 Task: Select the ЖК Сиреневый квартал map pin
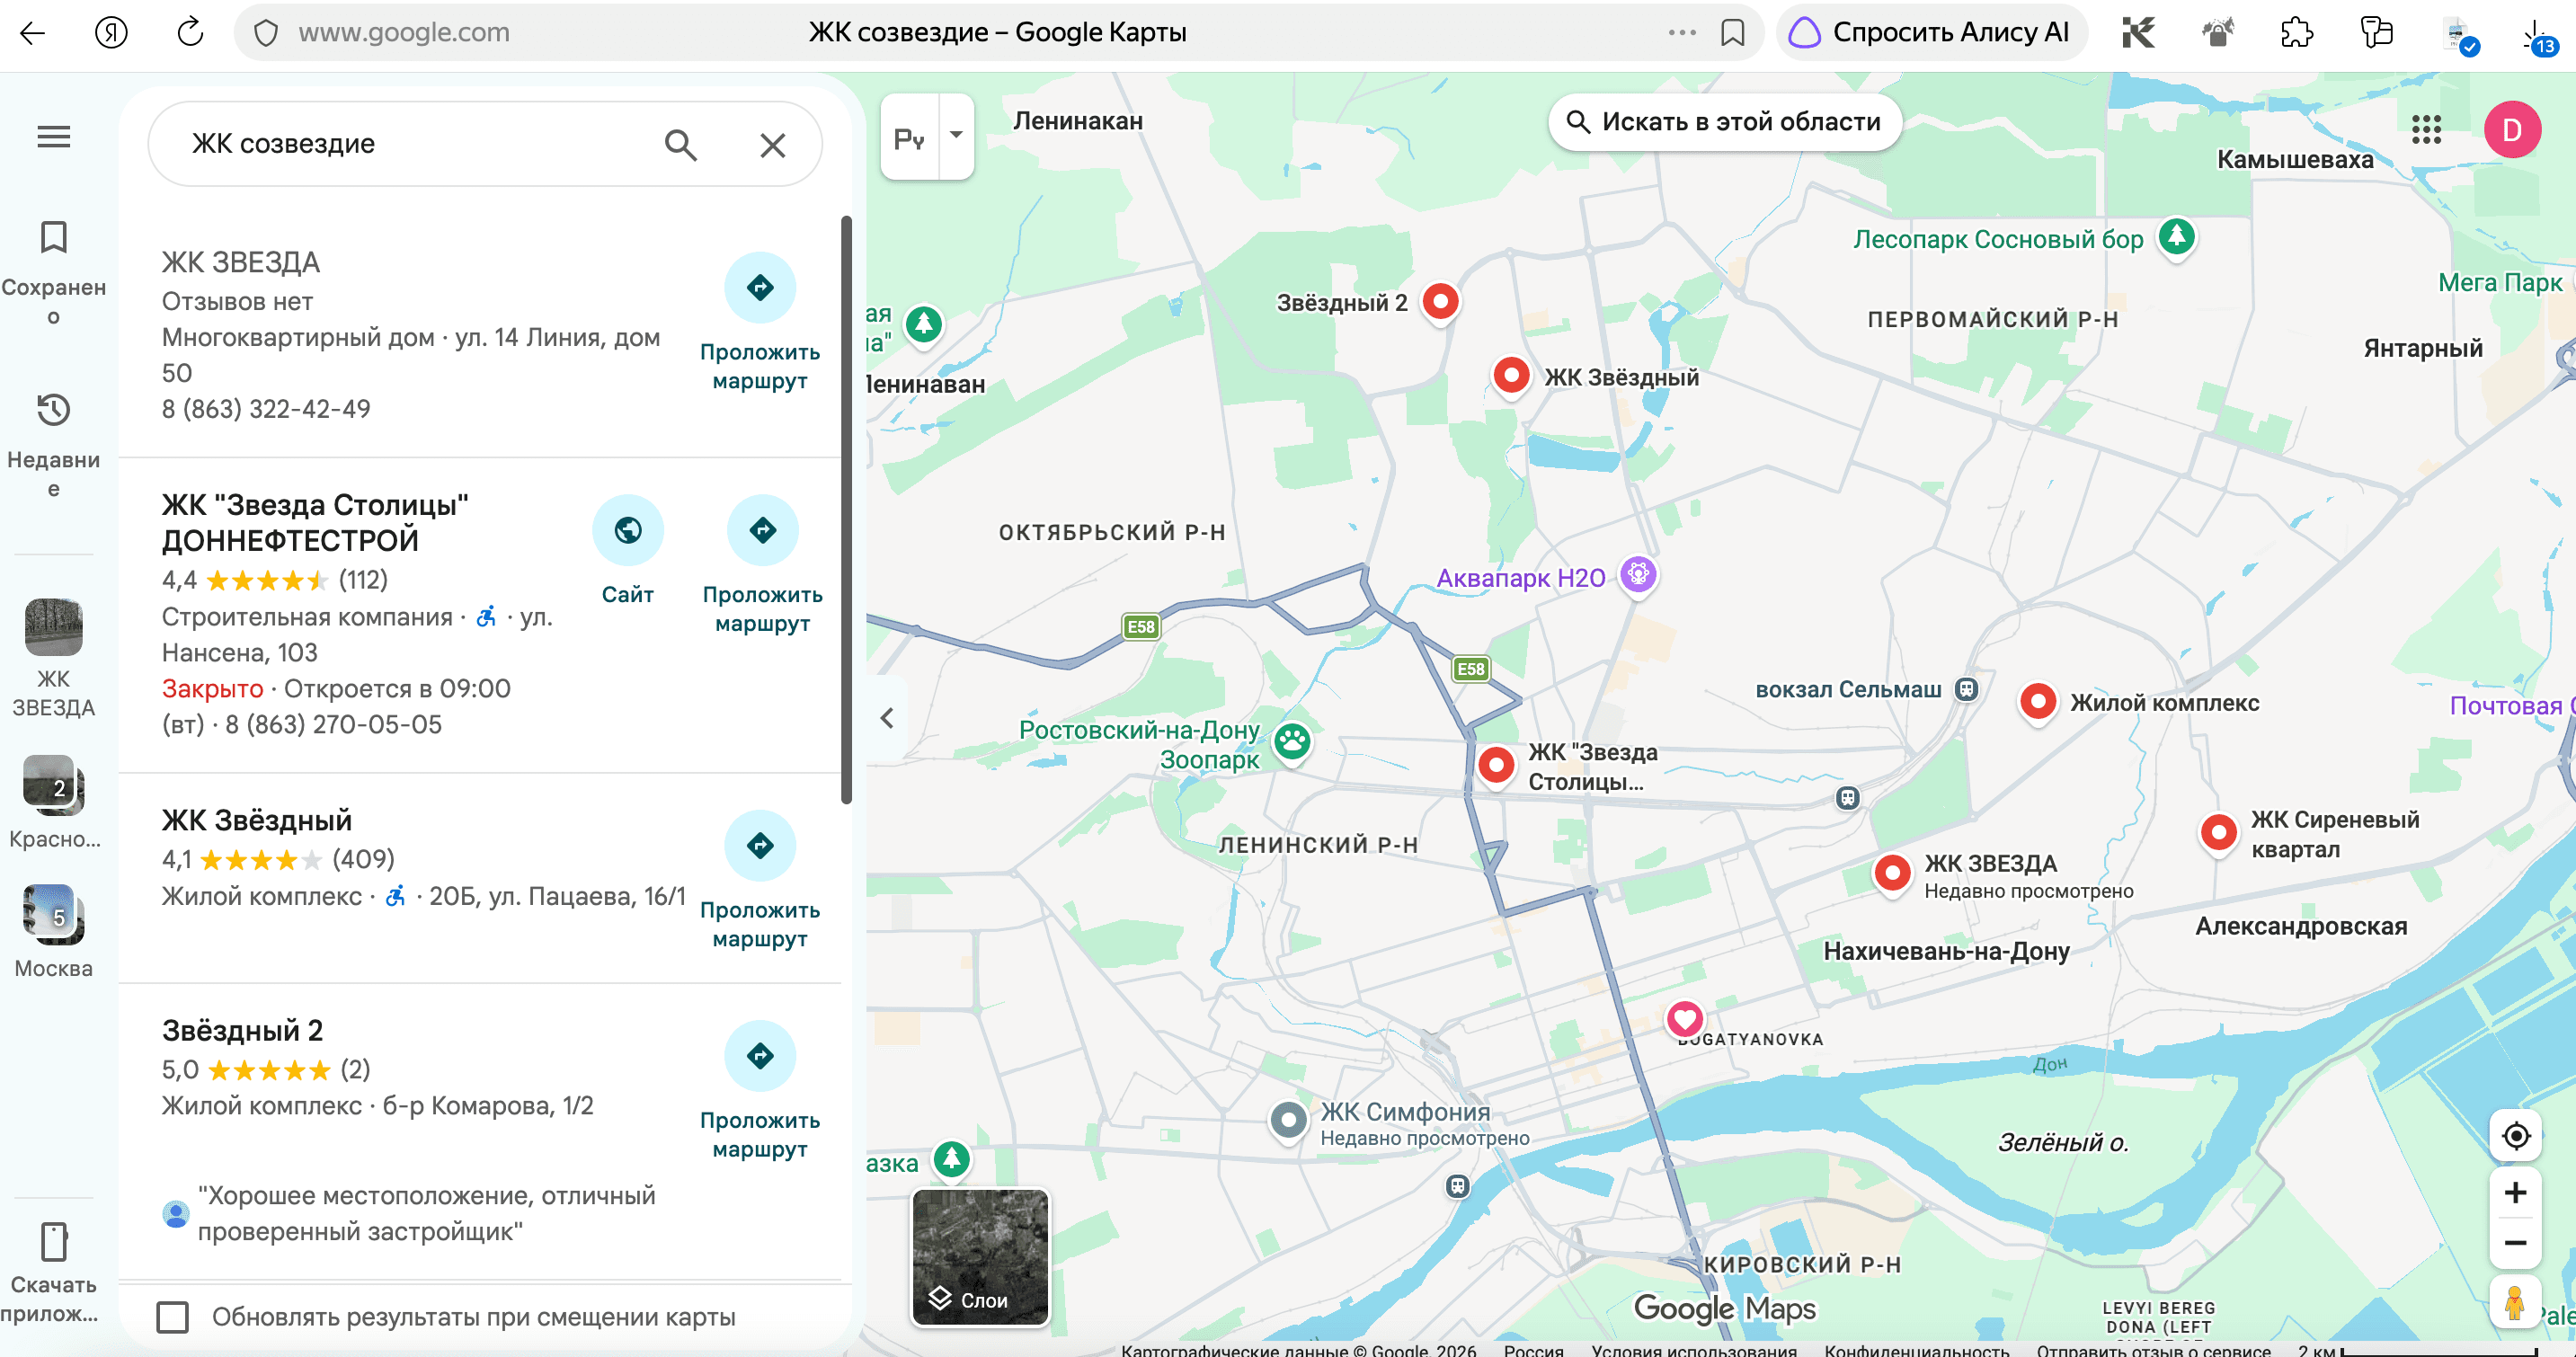2219,833
